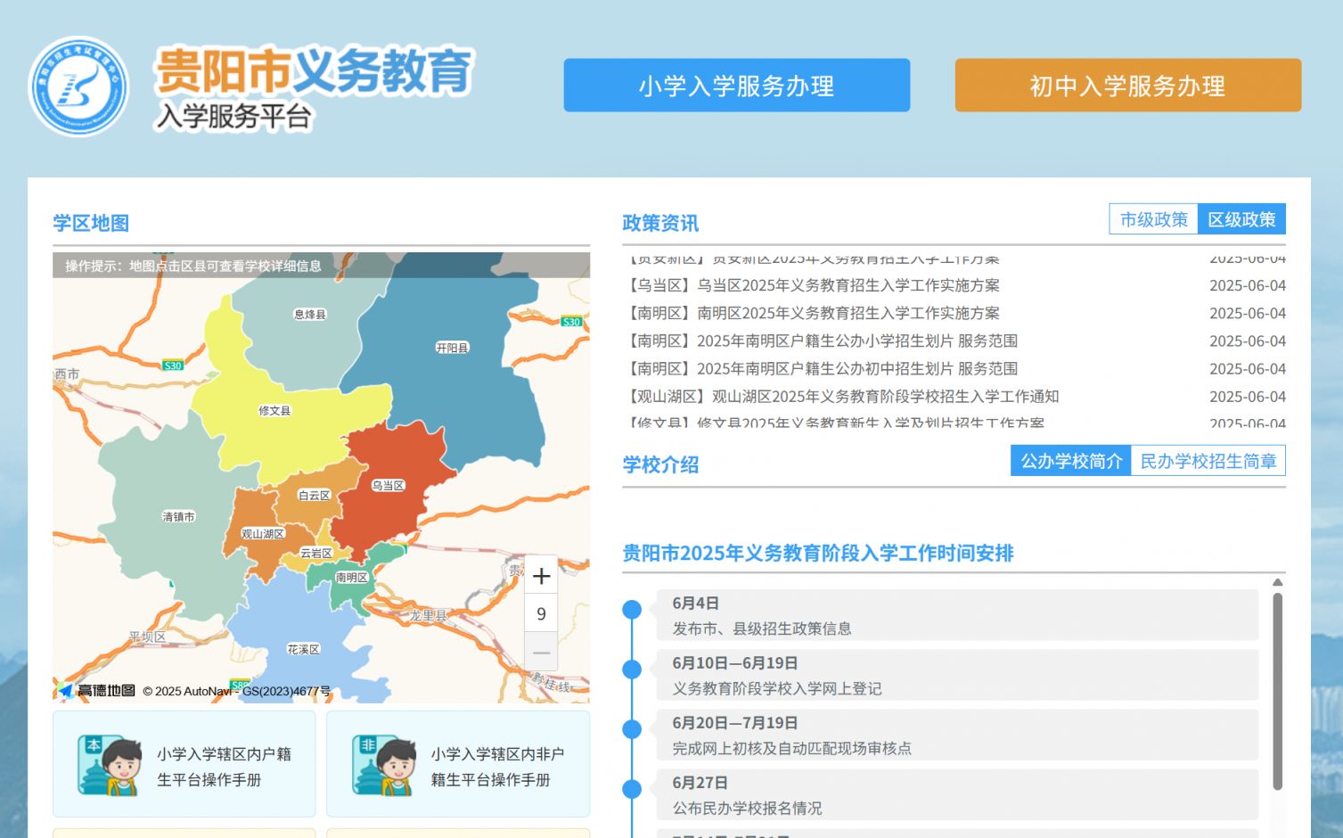This screenshot has height=838, width=1343.
Task: Zoom out the map with minus button
Action: coord(541,653)
